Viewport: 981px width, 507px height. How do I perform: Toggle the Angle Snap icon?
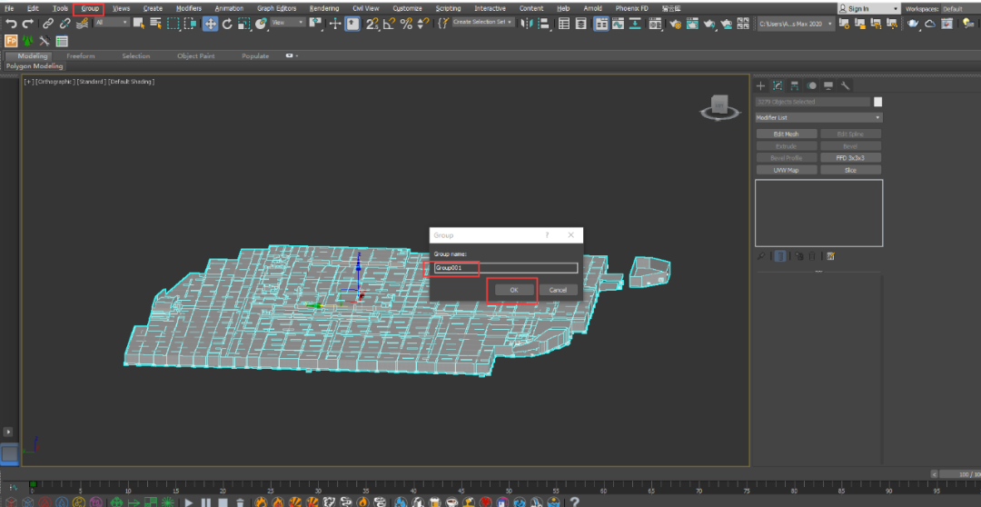point(388,24)
